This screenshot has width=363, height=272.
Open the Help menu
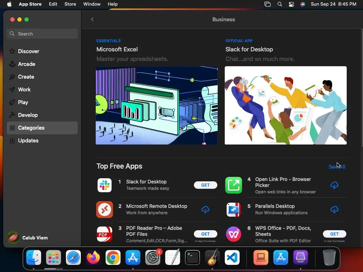(x=112, y=4)
